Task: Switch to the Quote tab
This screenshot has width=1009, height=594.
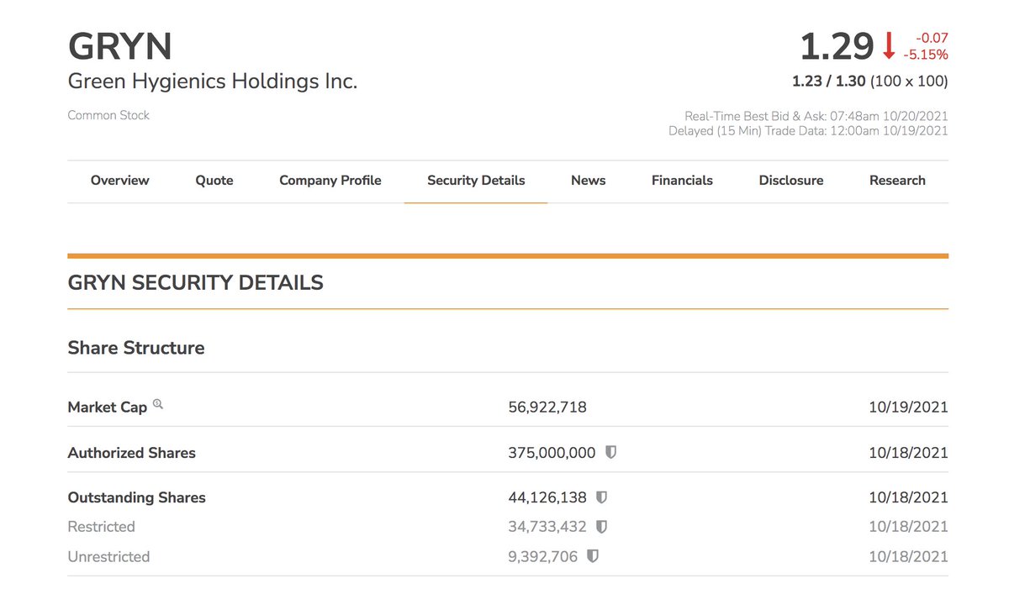Action: pos(214,181)
